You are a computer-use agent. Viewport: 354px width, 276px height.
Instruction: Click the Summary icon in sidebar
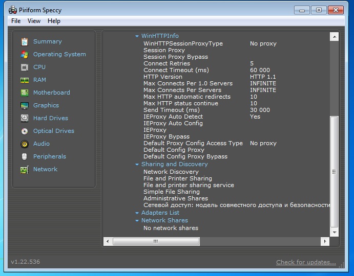[x=24, y=41]
